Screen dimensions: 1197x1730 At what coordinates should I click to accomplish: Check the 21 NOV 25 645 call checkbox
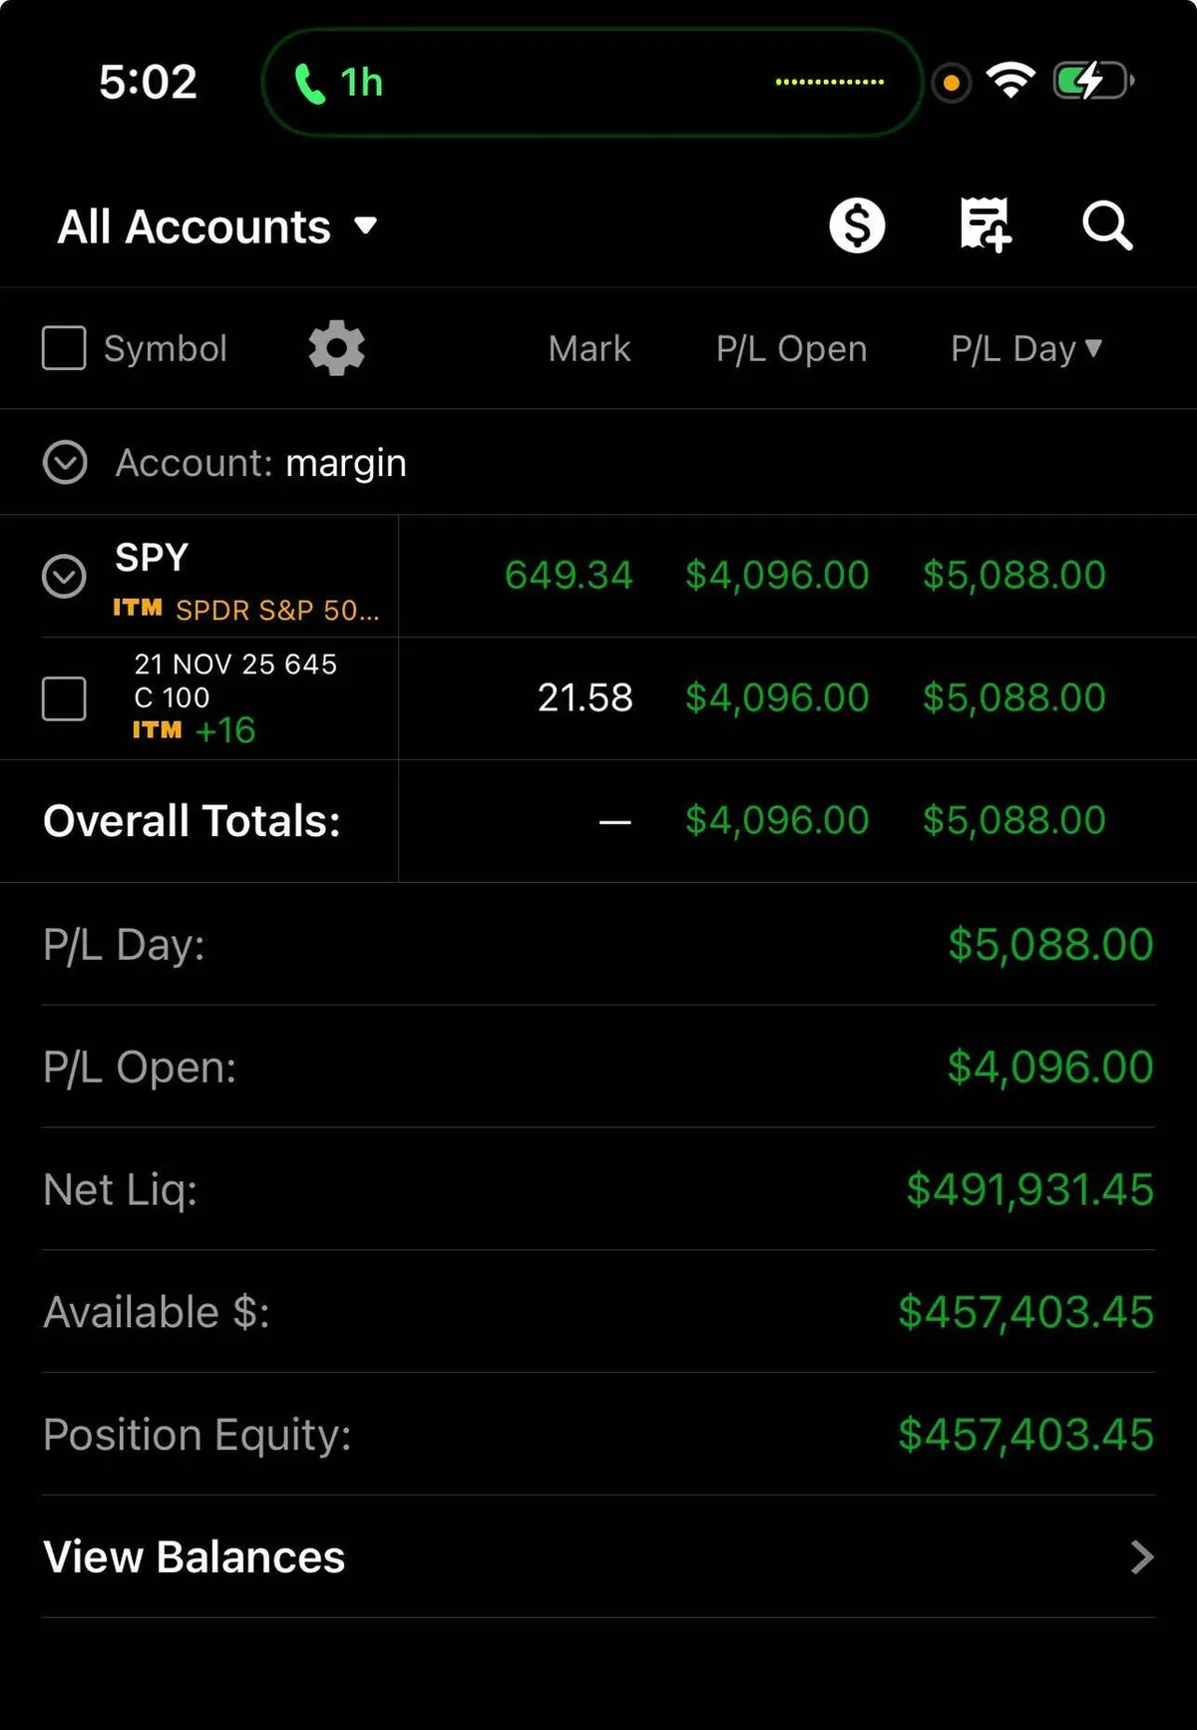(x=64, y=698)
